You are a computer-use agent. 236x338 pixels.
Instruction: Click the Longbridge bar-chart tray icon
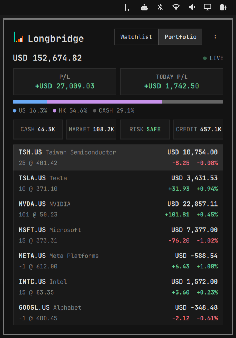(128, 7)
